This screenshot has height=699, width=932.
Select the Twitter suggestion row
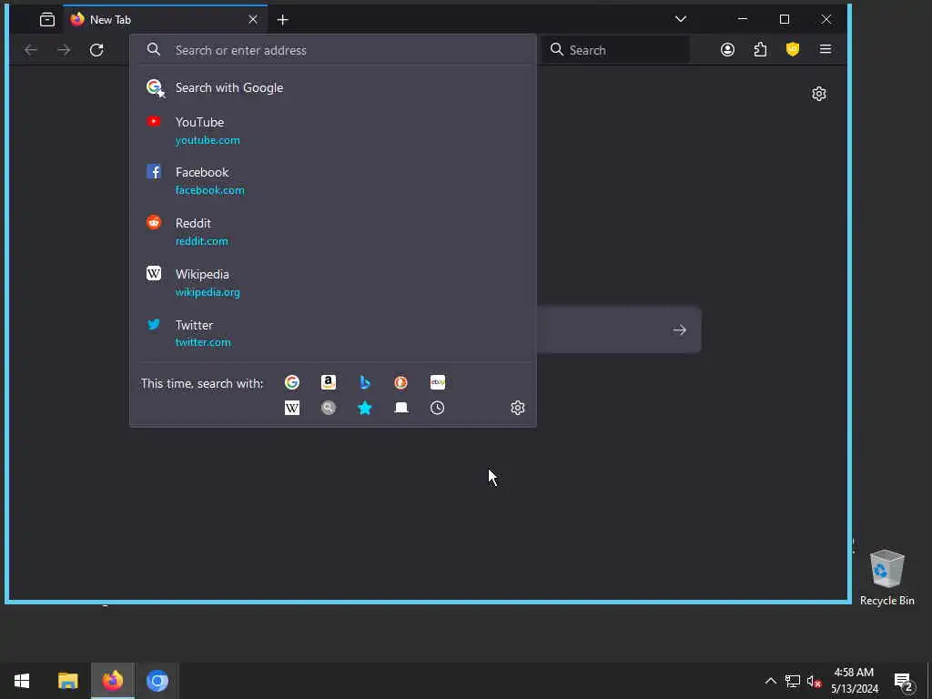tap(333, 333)
